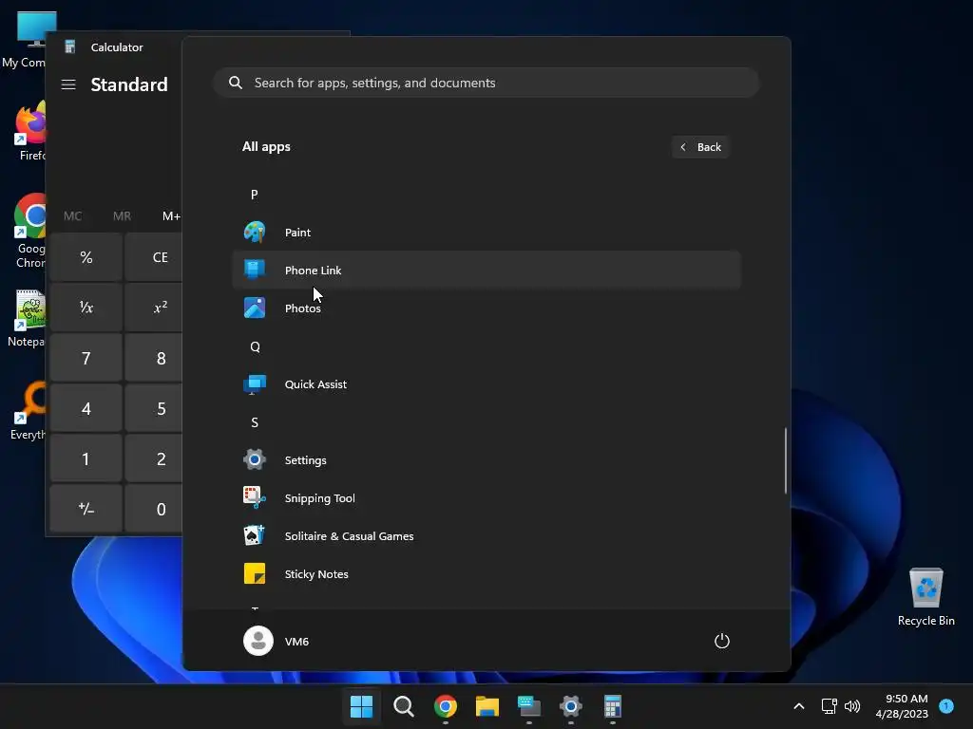The image size is (973, 729).
Task: Open the clock showing 9:50 AM
Action: [x=902, y=706]
